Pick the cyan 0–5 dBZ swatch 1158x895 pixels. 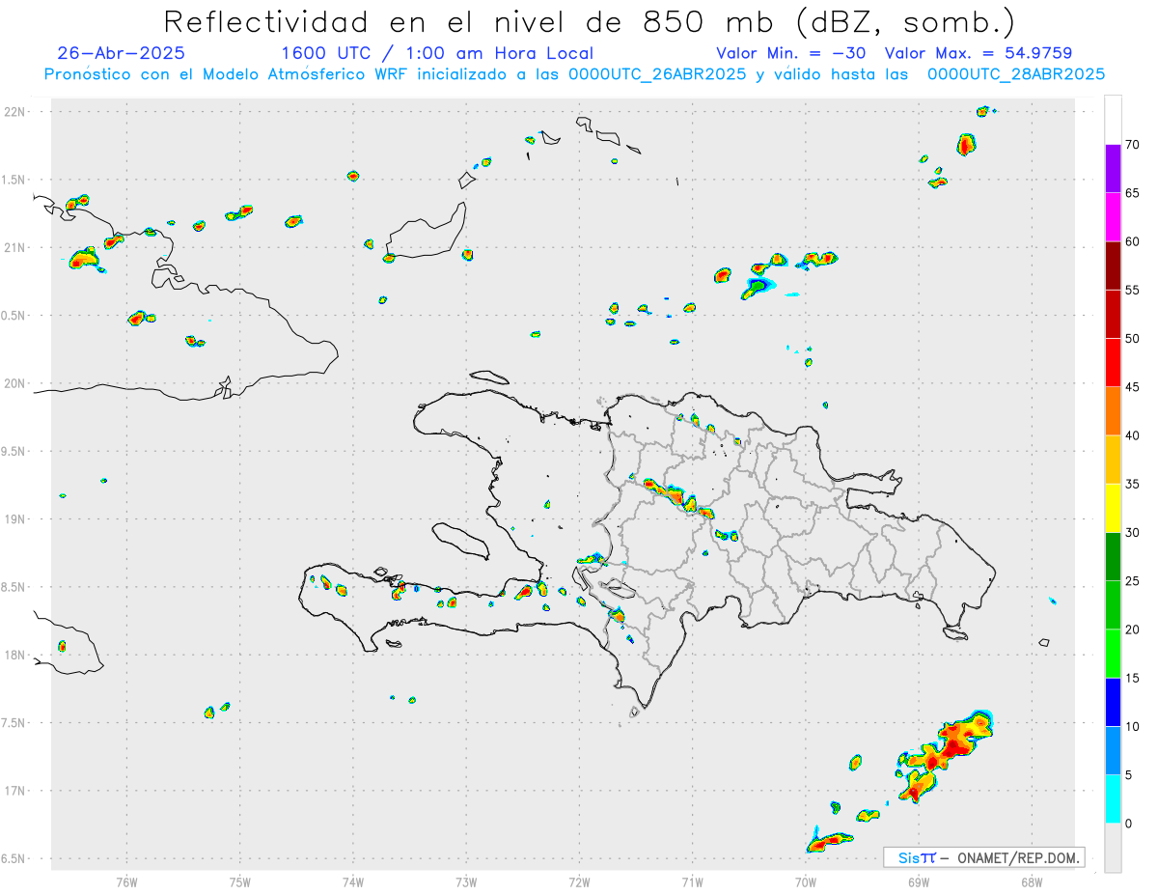click(1113, 799)
